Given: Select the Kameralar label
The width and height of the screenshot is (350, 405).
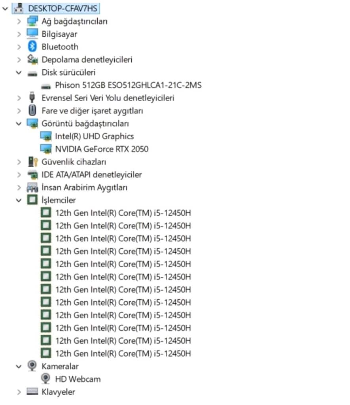Looking at the screenshot, I should 60,367.
